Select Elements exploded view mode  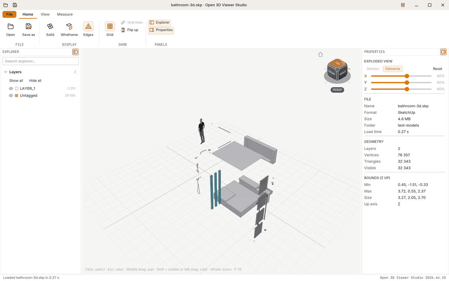(x=393, y=69)
